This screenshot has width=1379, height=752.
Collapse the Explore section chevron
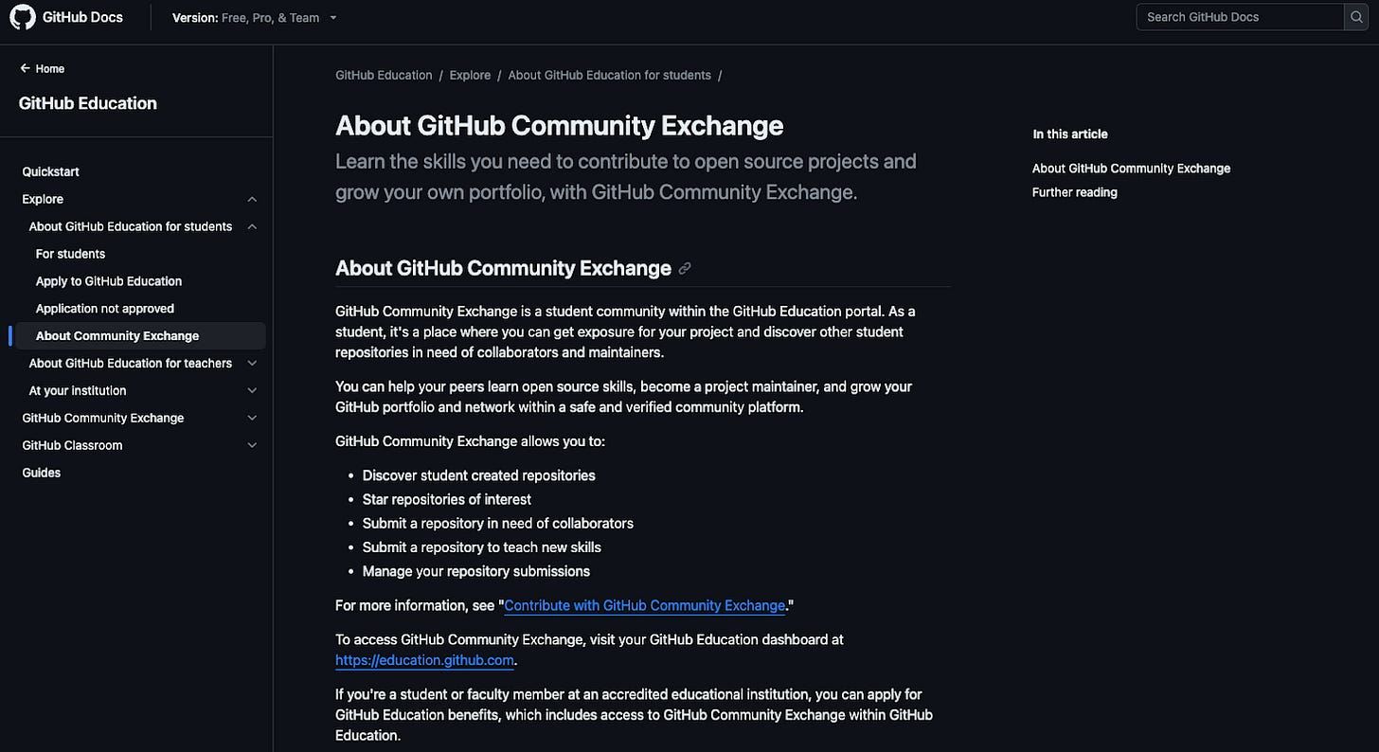[252, 199]
